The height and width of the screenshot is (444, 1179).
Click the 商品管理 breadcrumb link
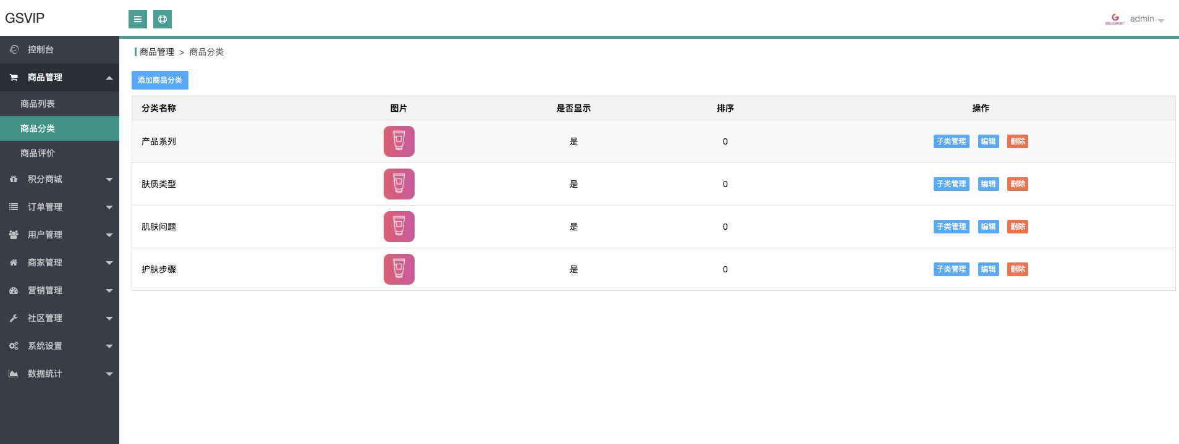point(157,52)
